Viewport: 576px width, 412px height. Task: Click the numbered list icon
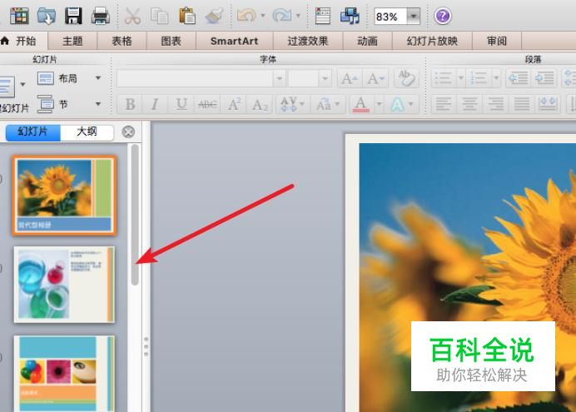[x=479, y=78]
